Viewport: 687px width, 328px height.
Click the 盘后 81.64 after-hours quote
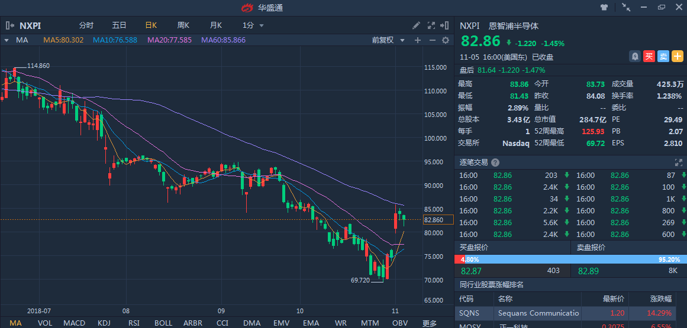click(x=502, y=70)
